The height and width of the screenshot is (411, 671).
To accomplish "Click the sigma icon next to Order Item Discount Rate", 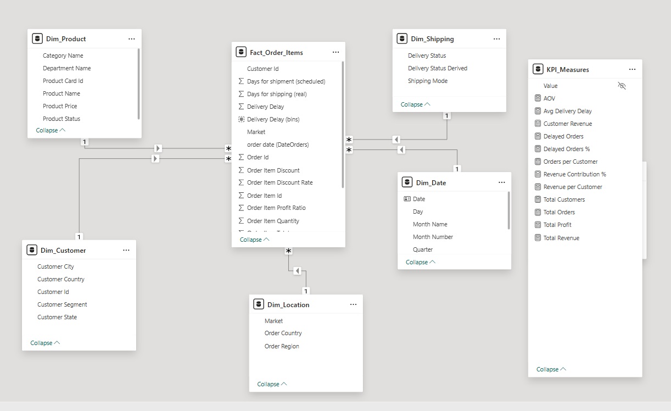I will [x=241, y=182].
